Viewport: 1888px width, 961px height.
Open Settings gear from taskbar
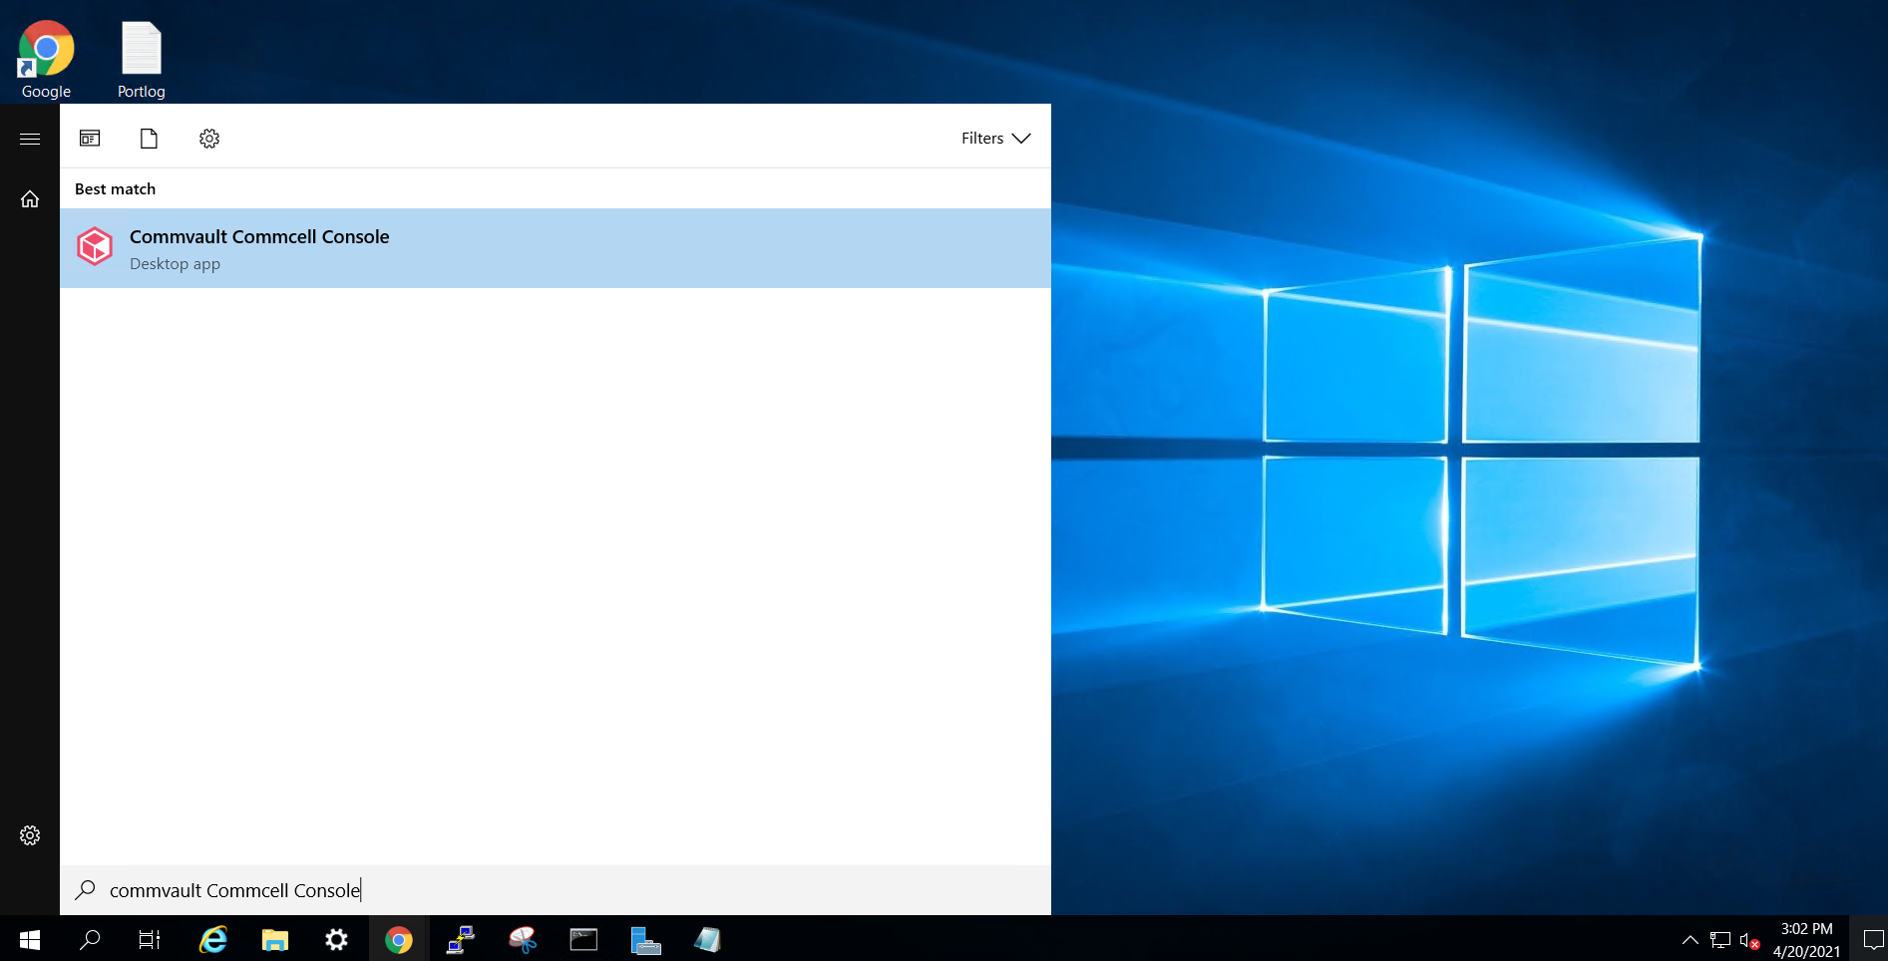coord(336,939)
